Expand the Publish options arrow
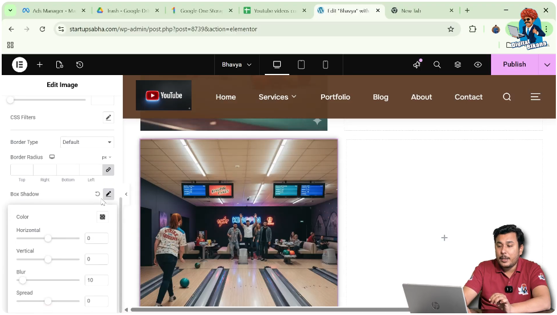The width and height of the screenshot is (557, 315). pos(548,65)
